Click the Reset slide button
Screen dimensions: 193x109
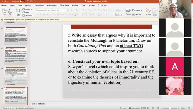[26, 12]
